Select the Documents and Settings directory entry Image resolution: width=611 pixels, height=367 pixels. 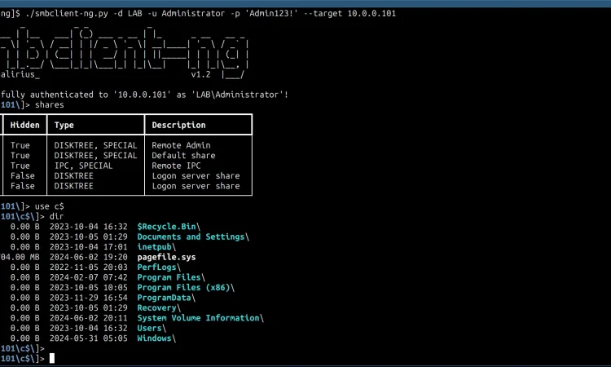(x=193, y=237)
